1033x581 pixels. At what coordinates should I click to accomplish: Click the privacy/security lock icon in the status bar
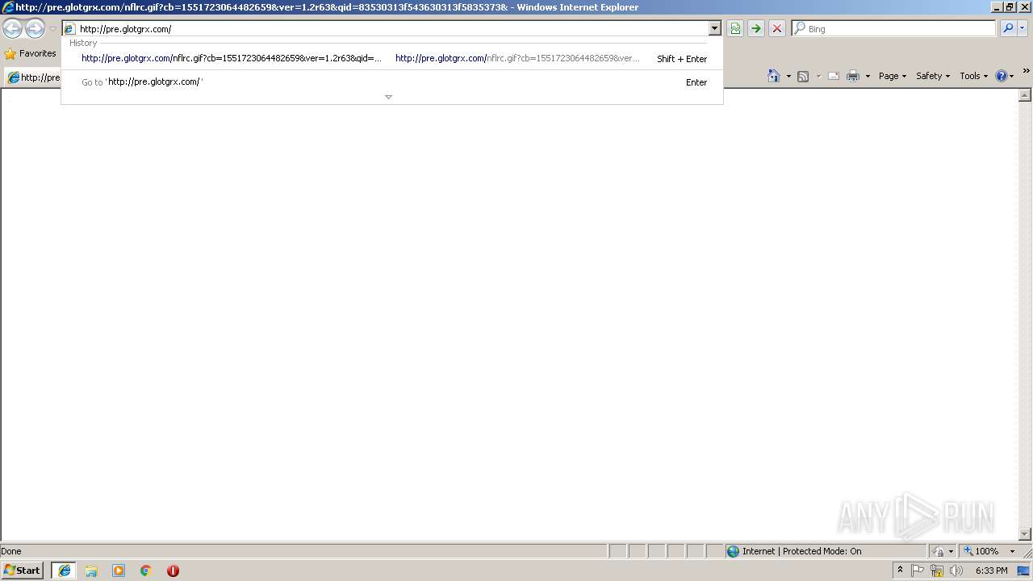click(x=939, y=551)
